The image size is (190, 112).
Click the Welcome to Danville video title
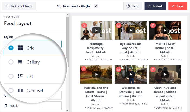(x=131, y=92)
